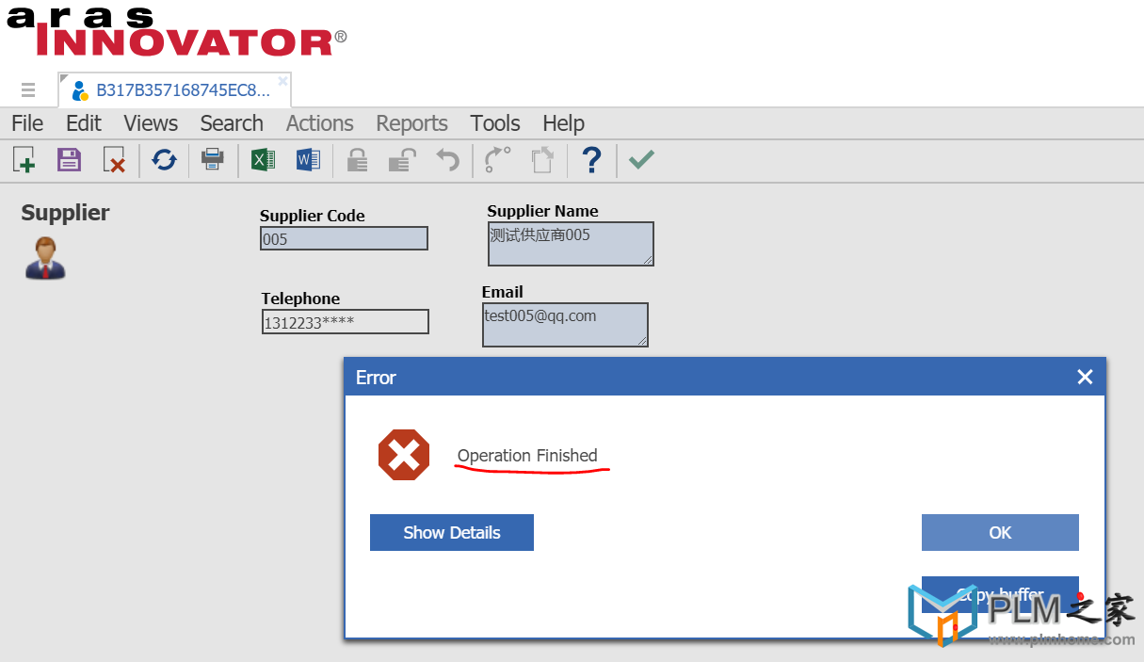Open the Help menu
Image resolution: width=1144 pixels, height=662 pixels.
click(x=564, y=123)
